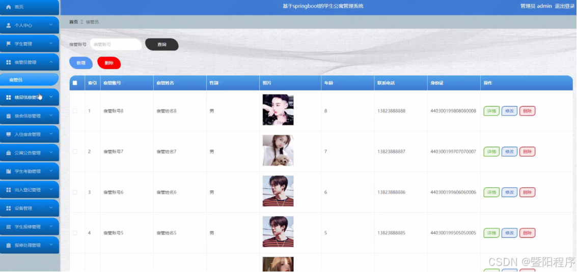The height and width of the screenshot is (272, 577).
Task: Click 删除 for row 宿管账号5
Action: click(x=527, y=233)
